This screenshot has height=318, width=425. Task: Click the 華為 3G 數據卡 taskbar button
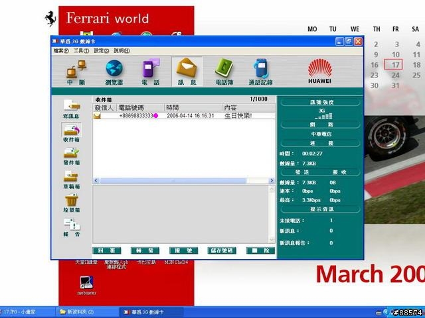point(151,312)
